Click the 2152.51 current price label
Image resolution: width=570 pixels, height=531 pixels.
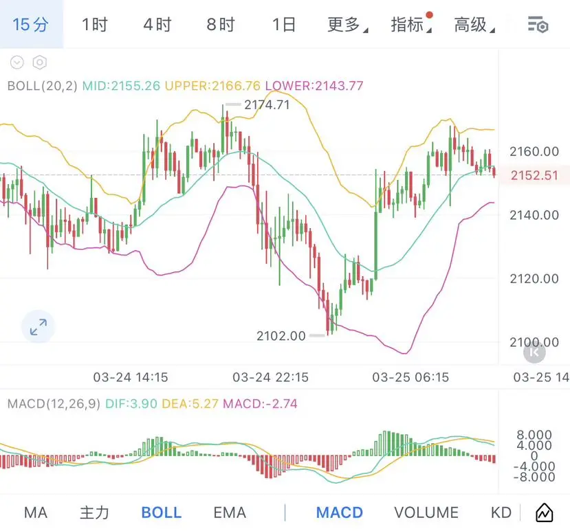[x=534, y=175]
